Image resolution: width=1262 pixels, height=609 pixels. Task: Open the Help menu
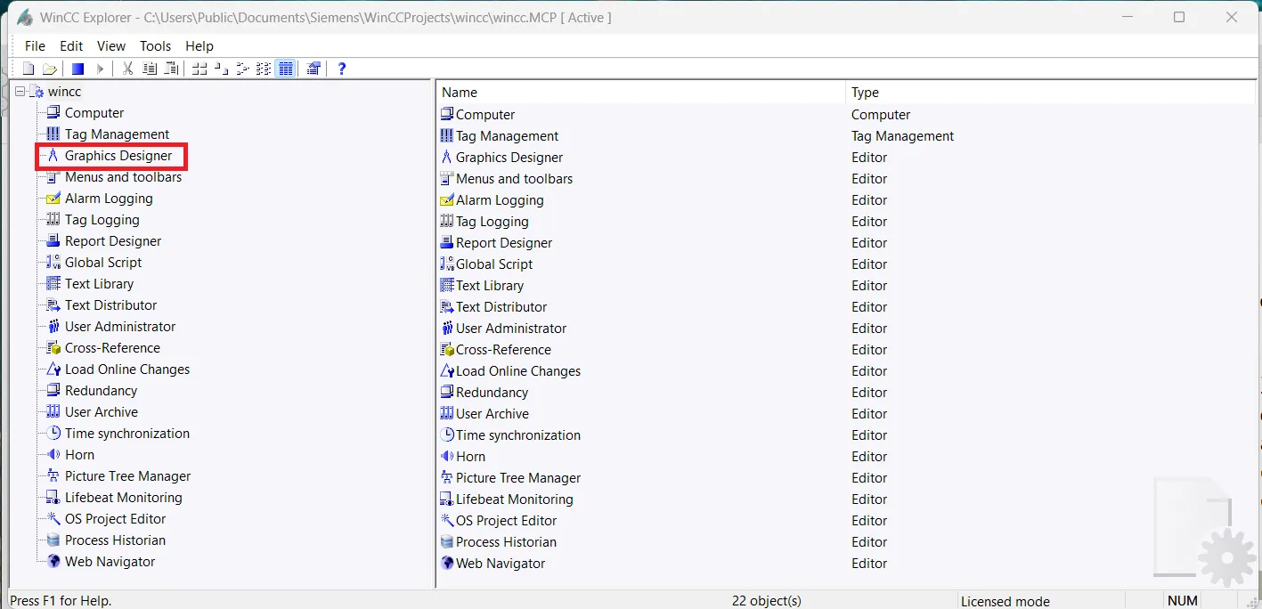click(199, 46)
